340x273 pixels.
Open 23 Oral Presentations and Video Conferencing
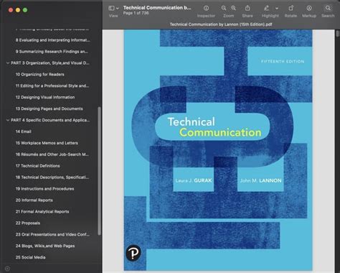[52, 234]
